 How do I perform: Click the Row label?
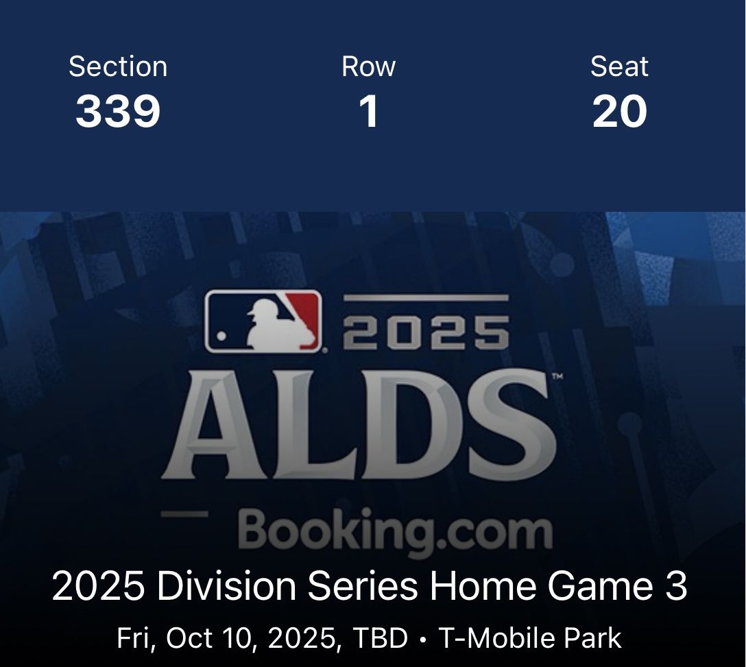(x=369, y=66)
